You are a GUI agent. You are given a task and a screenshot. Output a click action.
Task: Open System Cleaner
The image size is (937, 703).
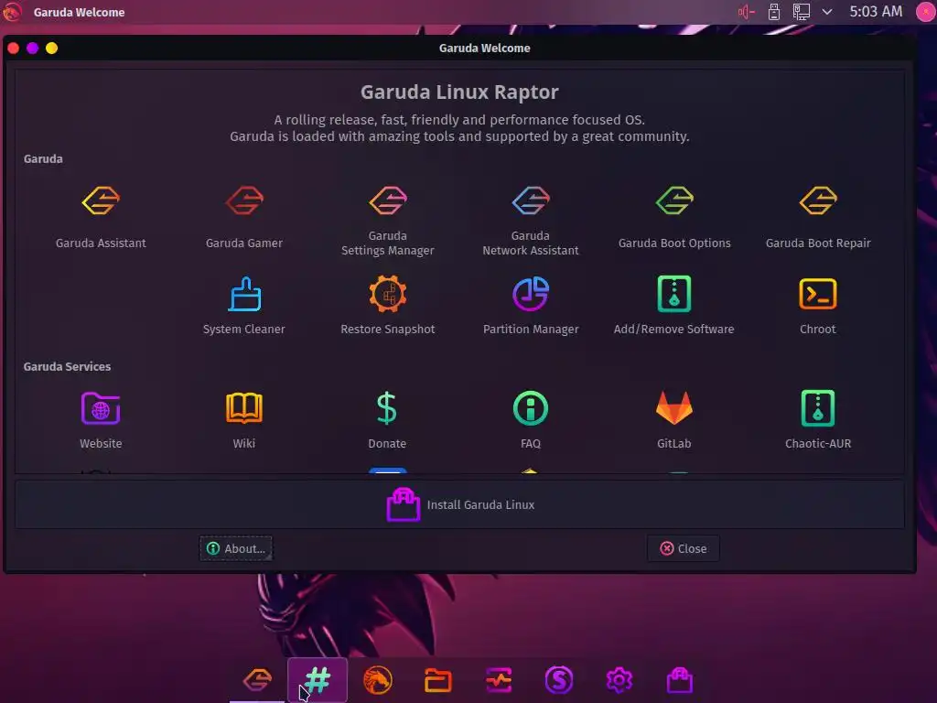point(243,305)
